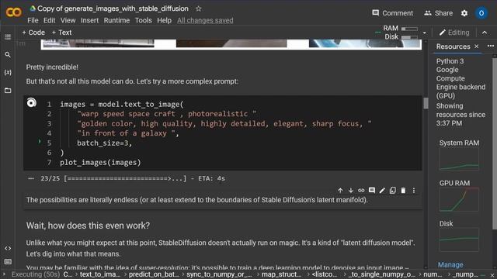Open the table of contents sidebar icon
497x279 pixels.
click(8, 37)
